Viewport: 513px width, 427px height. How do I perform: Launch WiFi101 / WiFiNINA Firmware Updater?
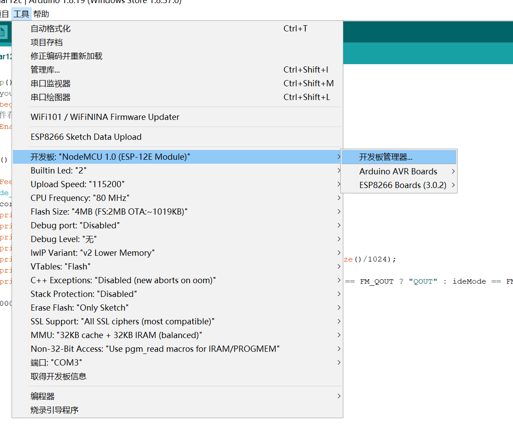(x=177, y=117)
